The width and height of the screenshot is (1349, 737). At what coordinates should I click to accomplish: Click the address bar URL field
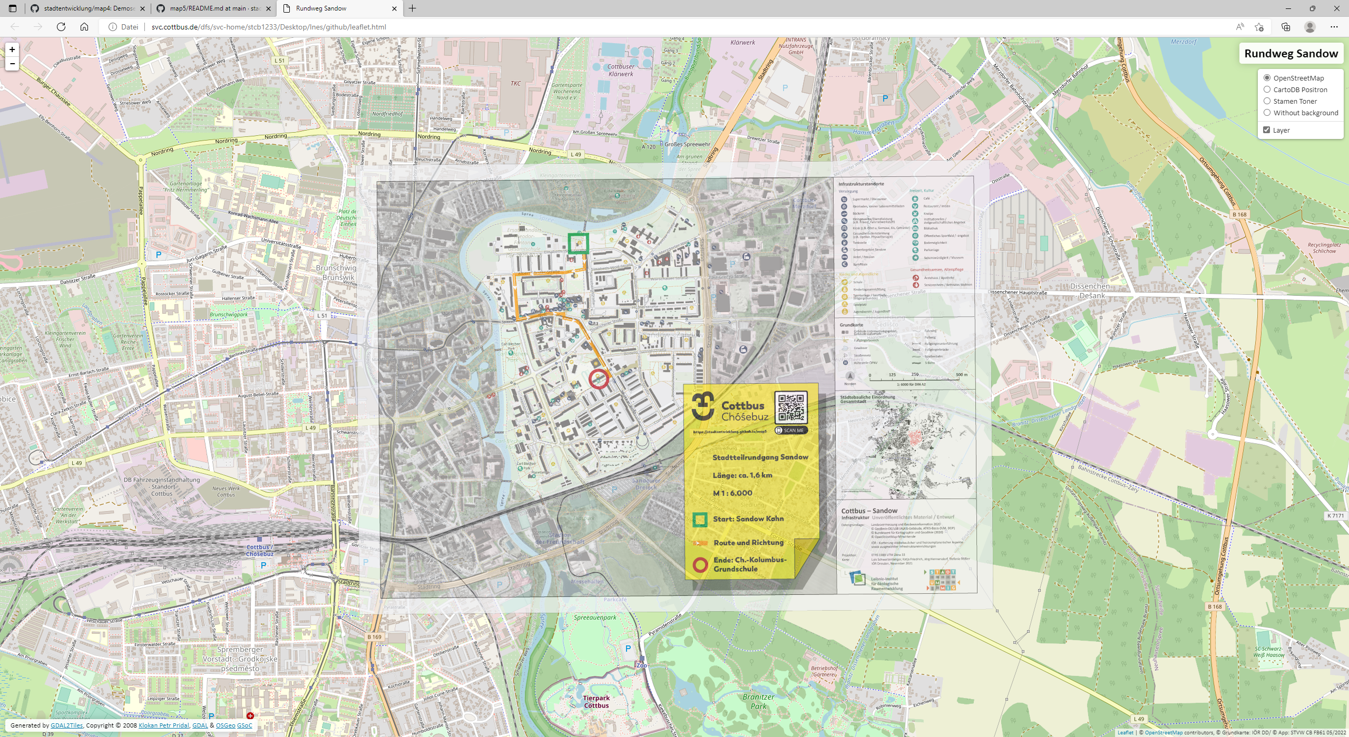click(685, 27)
